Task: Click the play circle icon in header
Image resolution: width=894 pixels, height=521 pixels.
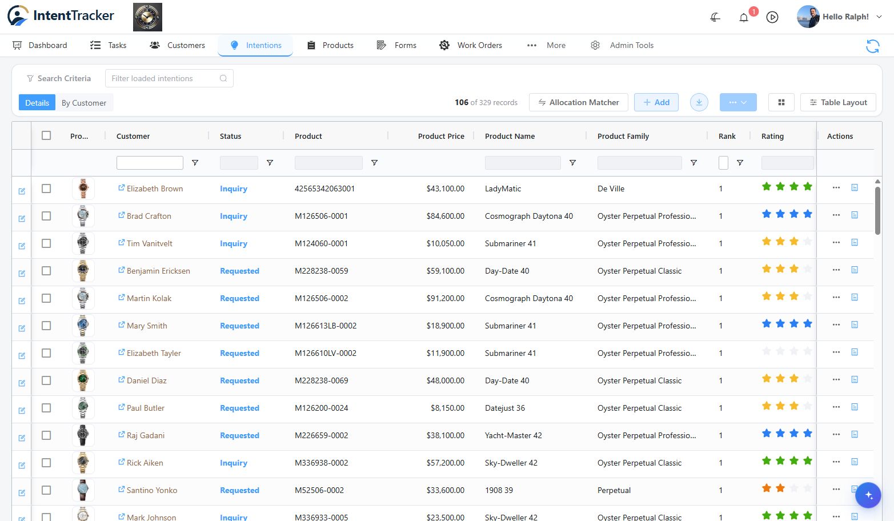Action: tap(772, 17)
